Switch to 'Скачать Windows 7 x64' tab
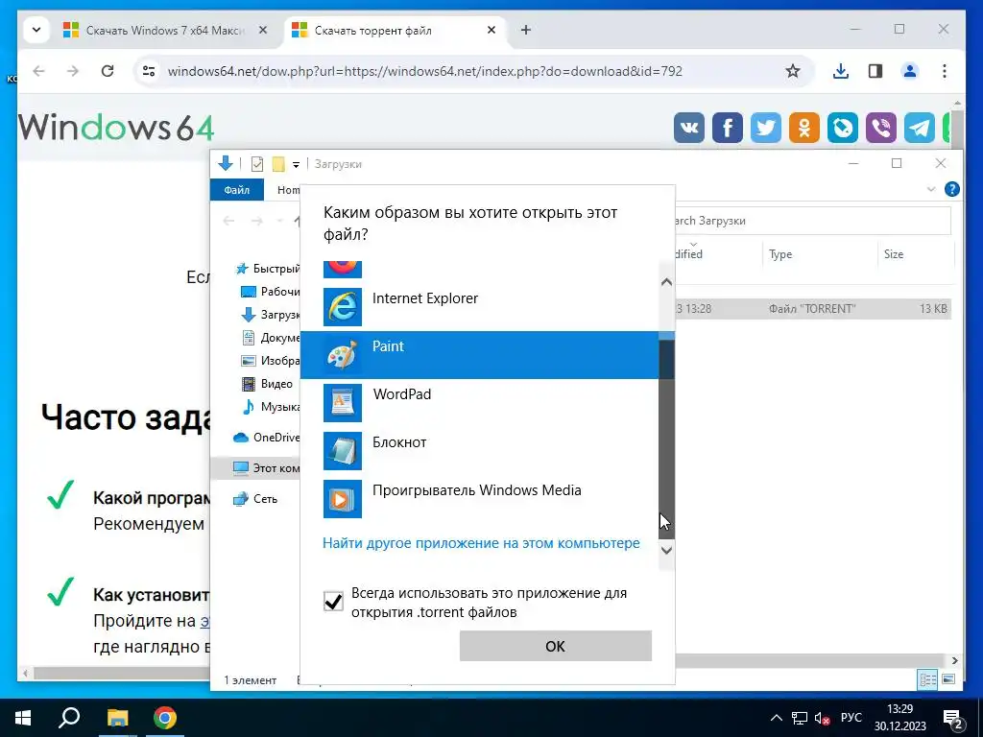Screen dimensions: 983x737 (166, 30)
